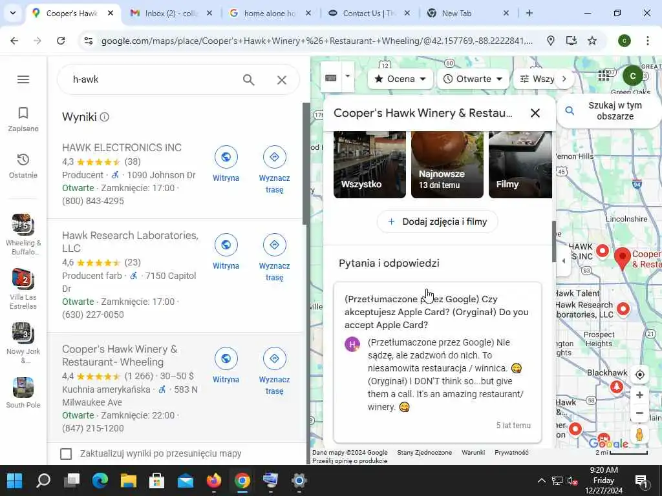View site information icon

[x=88, y=41]
